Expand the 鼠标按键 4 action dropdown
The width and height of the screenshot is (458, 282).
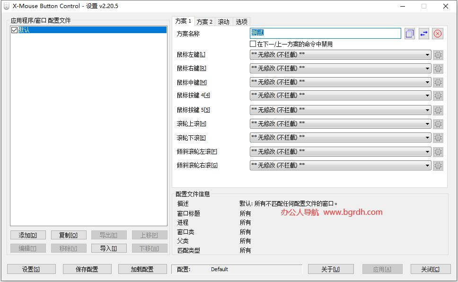coord(340,96)
